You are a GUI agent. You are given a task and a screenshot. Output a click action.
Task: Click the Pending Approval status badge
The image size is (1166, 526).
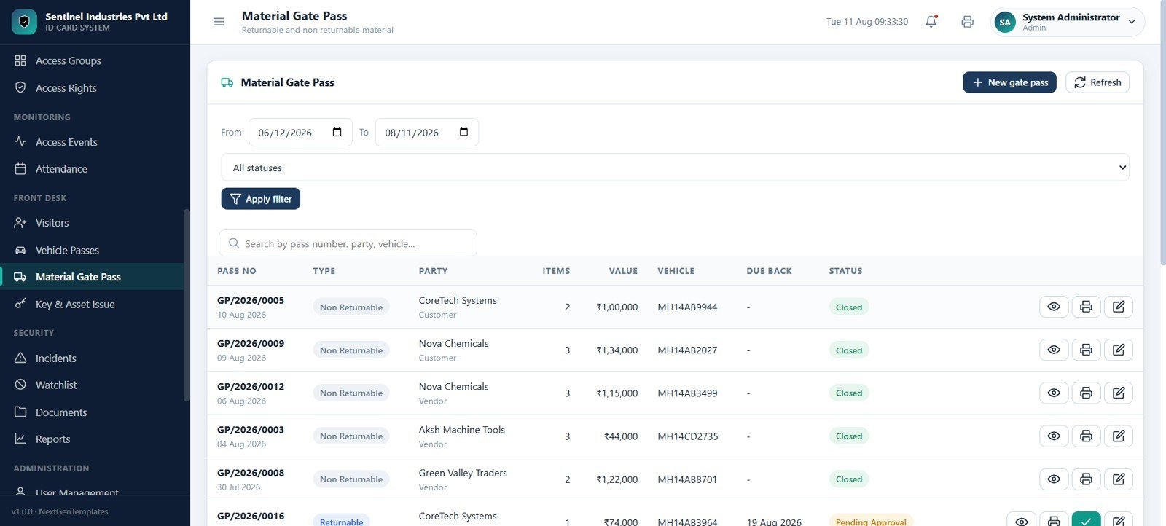[871, 520]
